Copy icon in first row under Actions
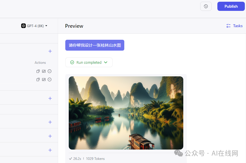The image size is (246, 163). click(x=38, y=71)
